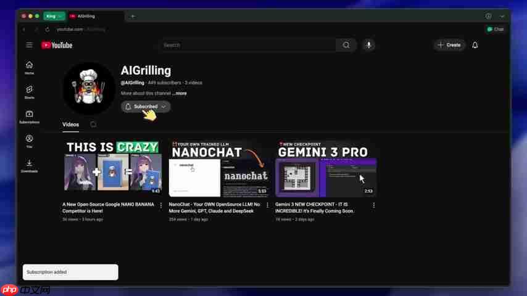The width and height of the screenshot is (527, 296).
Task: Open the King profile dropdown
Action: pos(54,16)
